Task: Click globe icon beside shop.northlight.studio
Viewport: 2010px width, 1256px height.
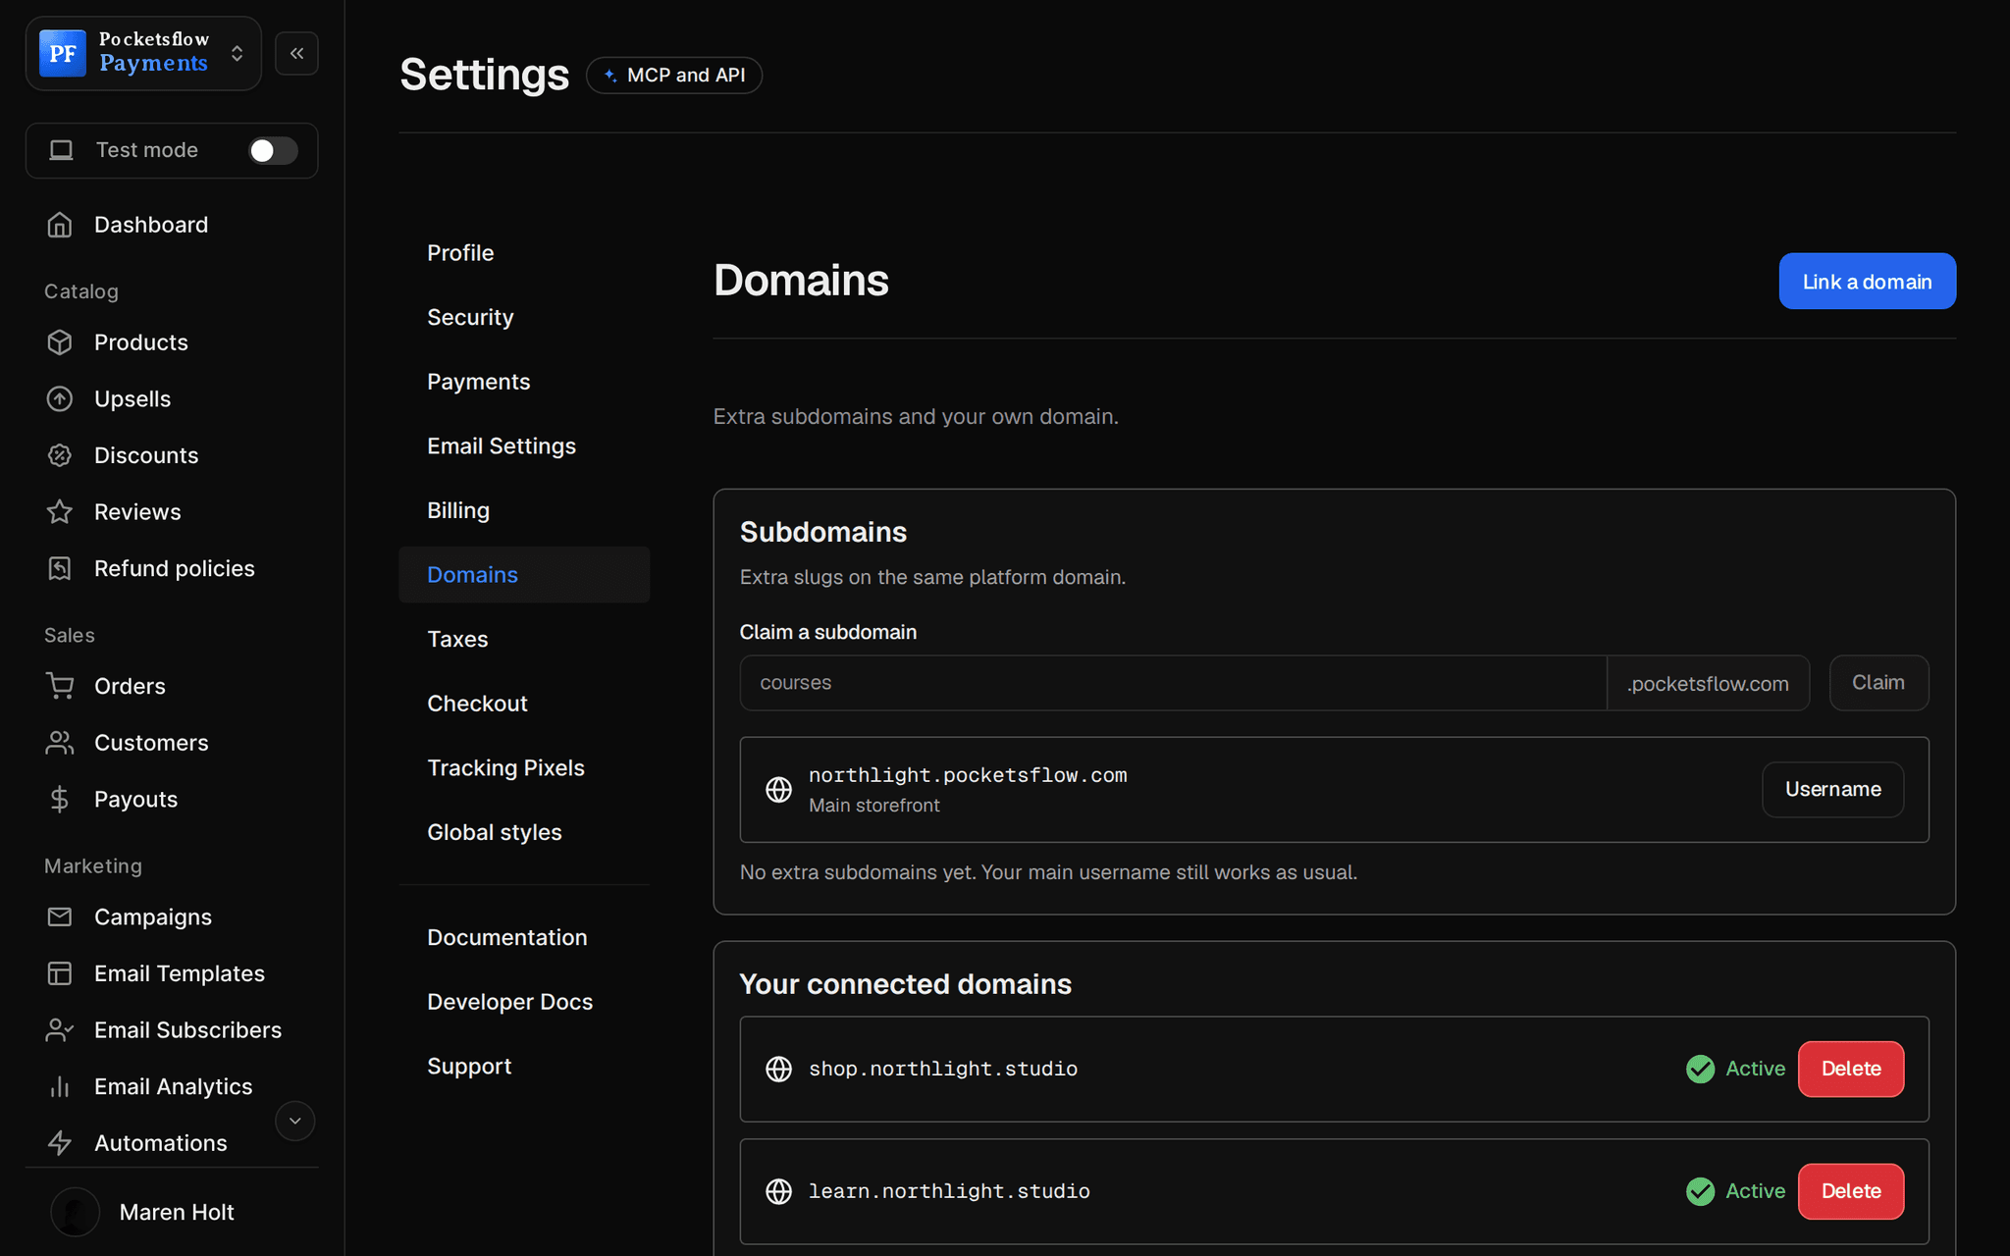Action: [778, 1069]
